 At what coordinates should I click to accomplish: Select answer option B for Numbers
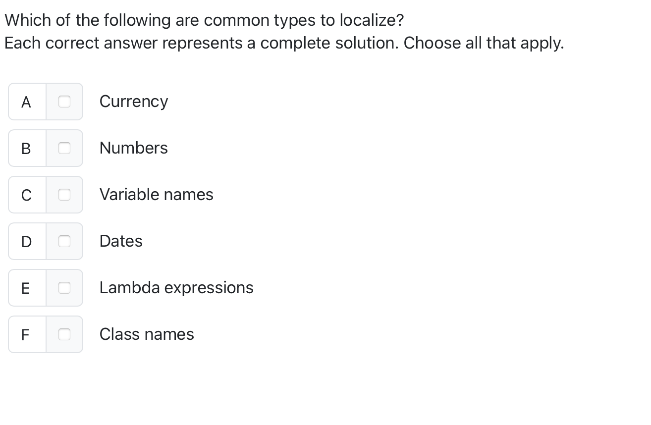26,148
